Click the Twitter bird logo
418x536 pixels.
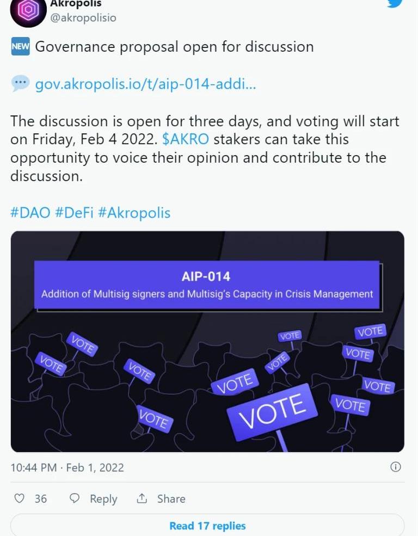point(396,3)
